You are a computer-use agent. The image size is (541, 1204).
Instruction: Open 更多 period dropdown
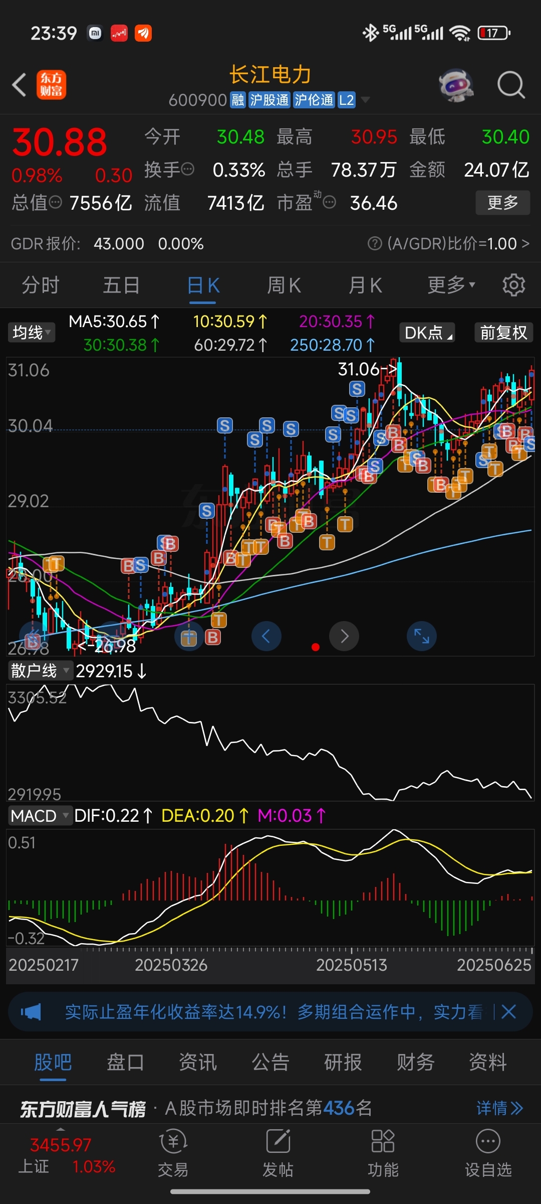(x=451, y=285)
